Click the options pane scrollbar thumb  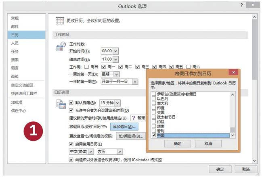[x=254, y=49]
